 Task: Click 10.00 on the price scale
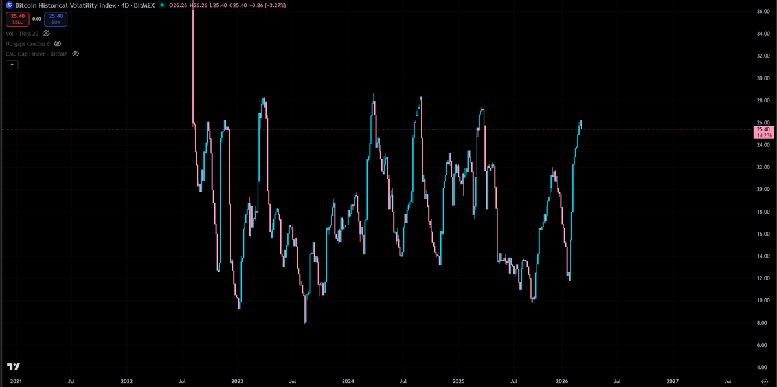pos(763,301)
